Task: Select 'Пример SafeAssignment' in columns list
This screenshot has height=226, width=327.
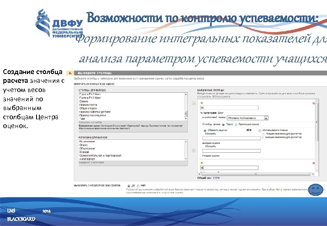Action: [x=95, y=112]
